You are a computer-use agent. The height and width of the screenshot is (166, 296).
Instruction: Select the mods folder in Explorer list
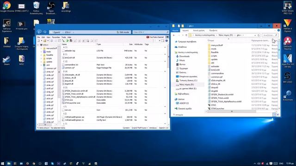pos(214,49)
